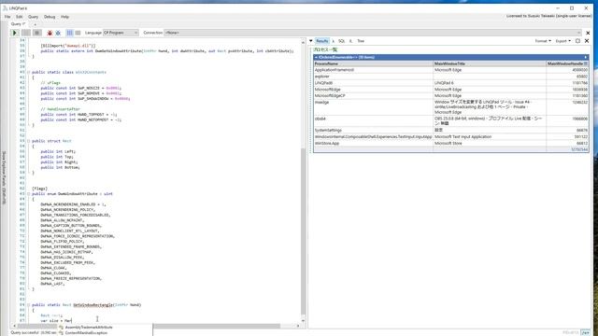This screenshot has width=598, height=336.
Task: Click the license info text at top right
Action: pyautogui.click(x=548, y=16)
